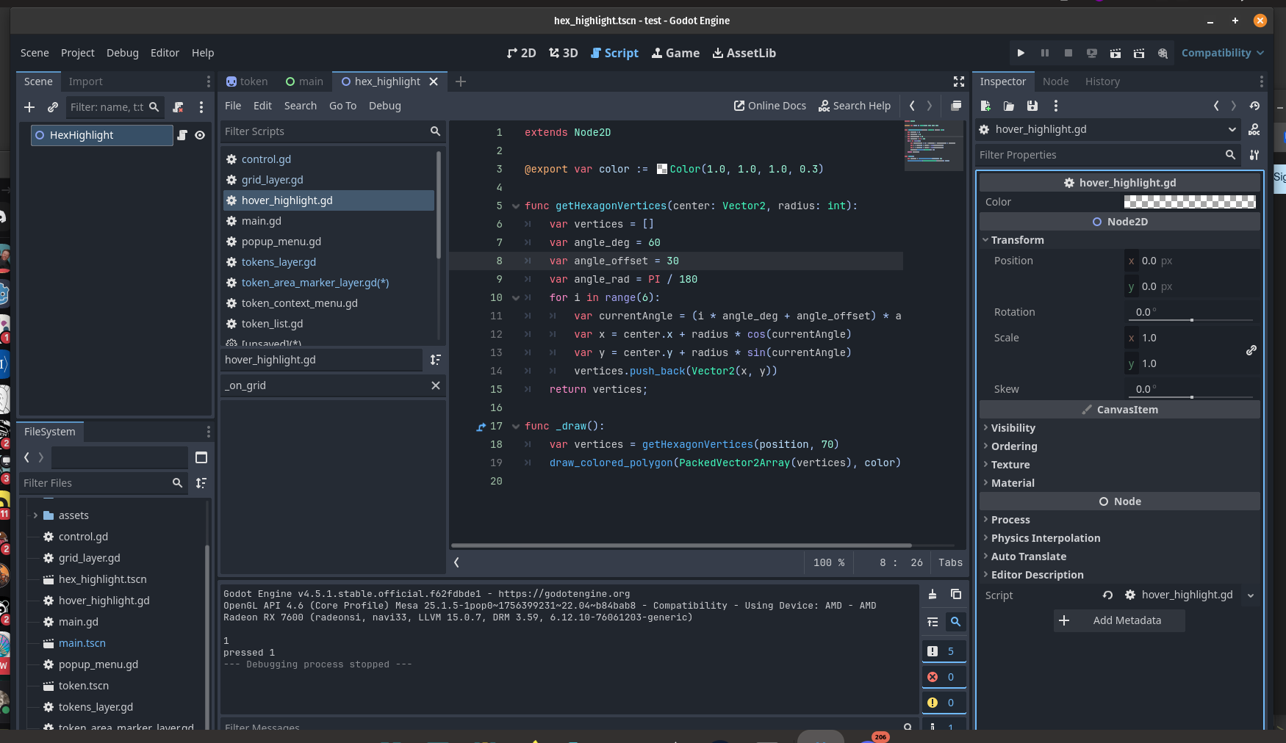Toggle the scale ratio lock link
This screenshot has width=1286, height=743.
1251,351
